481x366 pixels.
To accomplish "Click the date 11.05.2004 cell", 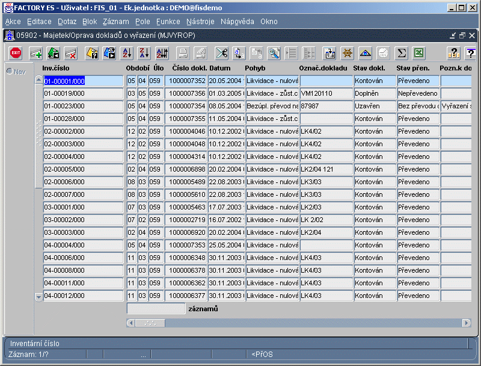I will click(226, 119).
